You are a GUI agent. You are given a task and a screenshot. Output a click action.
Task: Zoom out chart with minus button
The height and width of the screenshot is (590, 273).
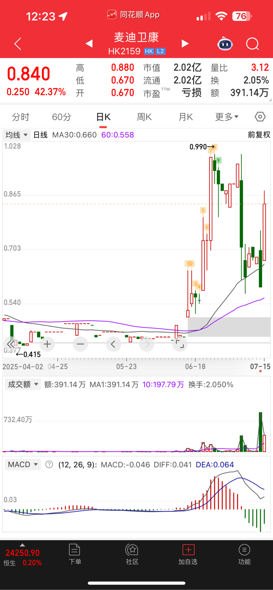coord(80,344)
